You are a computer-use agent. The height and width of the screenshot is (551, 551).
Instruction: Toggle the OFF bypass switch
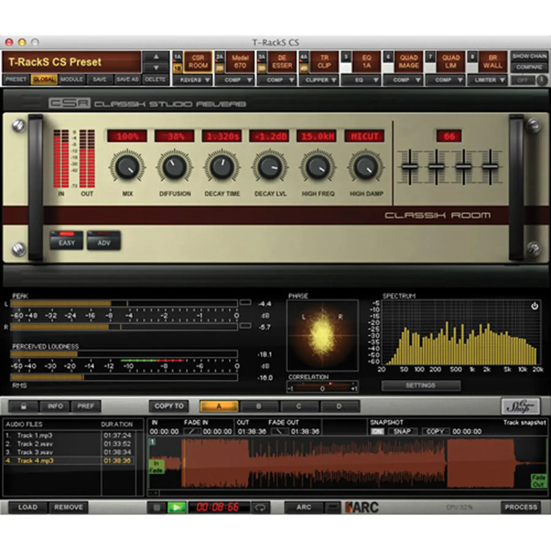point(523,80)
